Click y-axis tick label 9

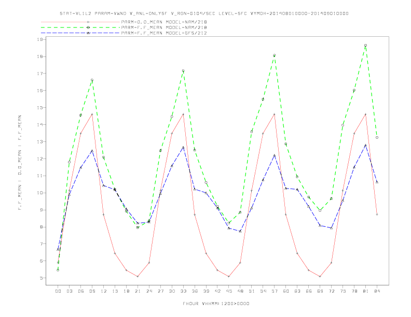[x=42, y=210]
